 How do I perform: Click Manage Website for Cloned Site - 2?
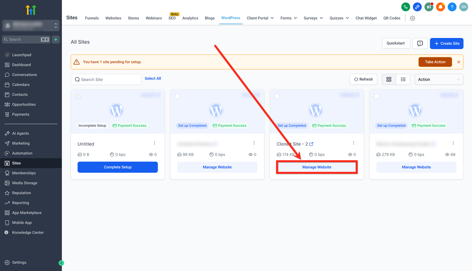coord(317,167)
